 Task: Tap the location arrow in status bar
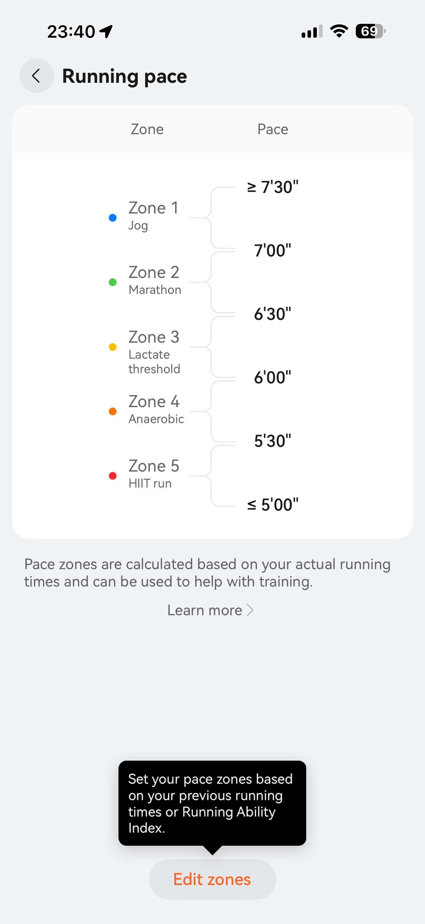tap(107, 31)
